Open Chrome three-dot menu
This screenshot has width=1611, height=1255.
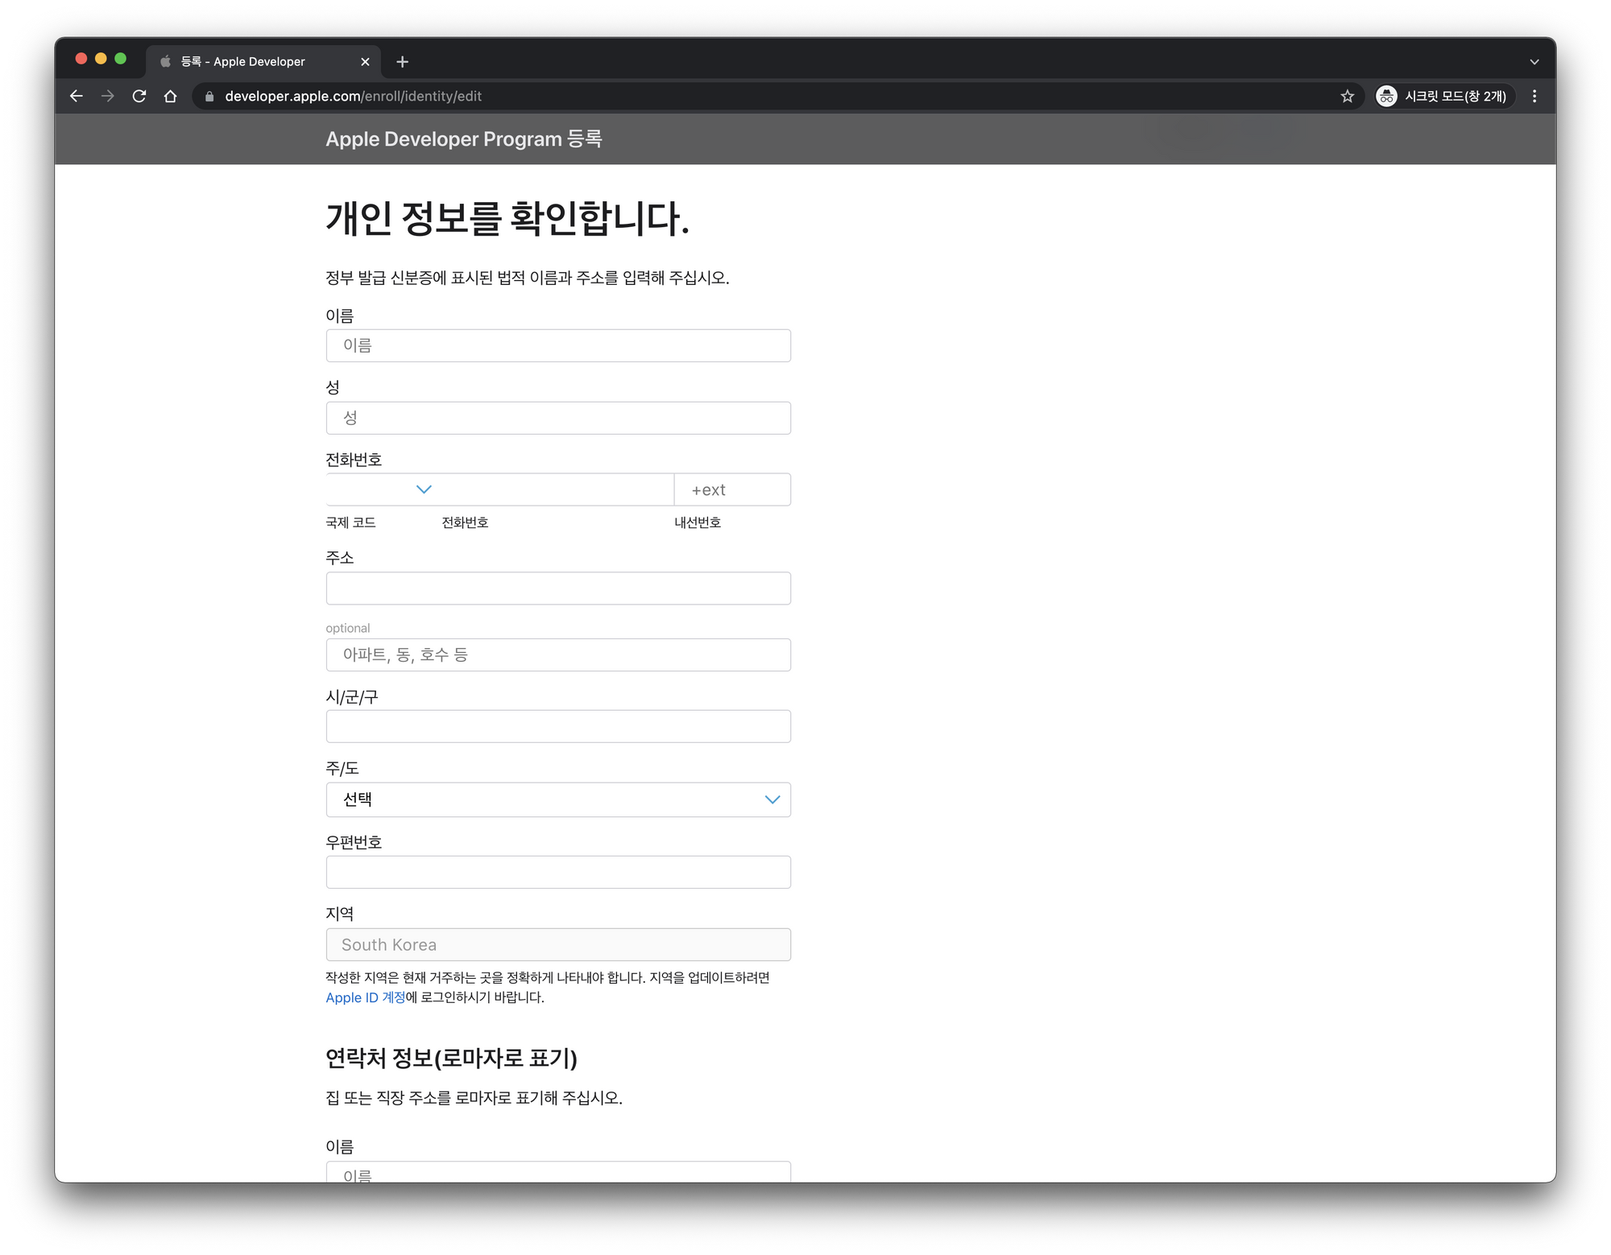(1534, 96)
